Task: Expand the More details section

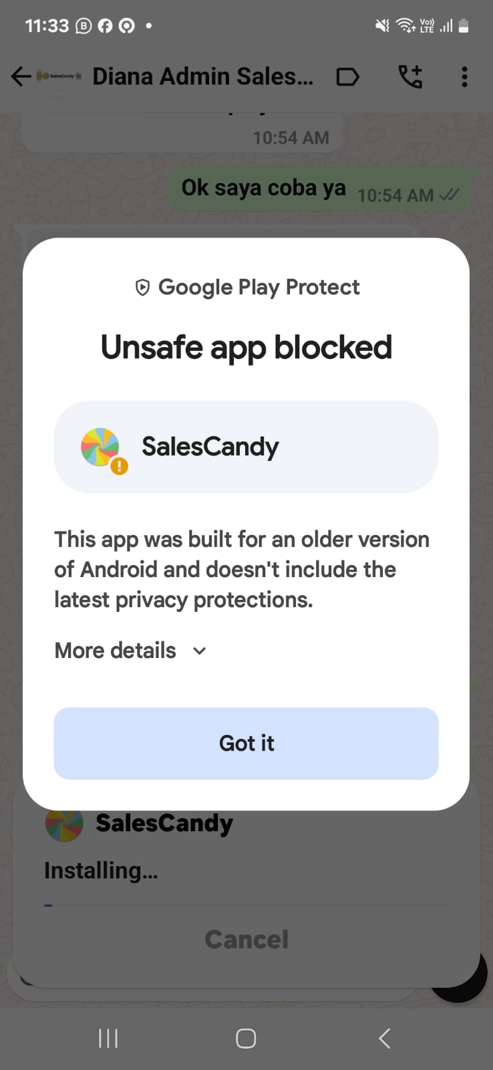Action: tap(116, 651)
